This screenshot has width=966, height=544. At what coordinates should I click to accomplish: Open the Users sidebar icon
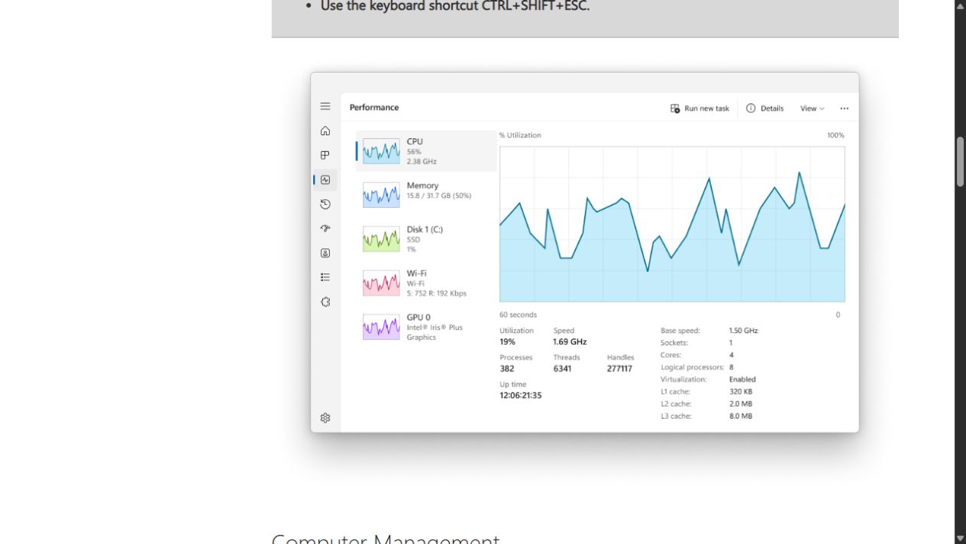click(x=325, y=253)
